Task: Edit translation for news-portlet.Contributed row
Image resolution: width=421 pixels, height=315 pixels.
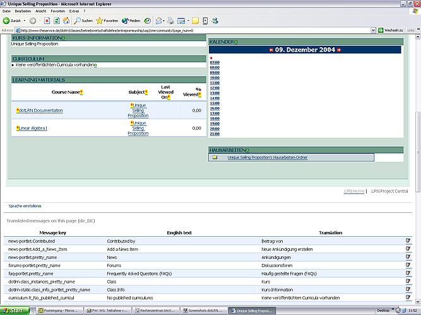Action: (x=408, y=241)
